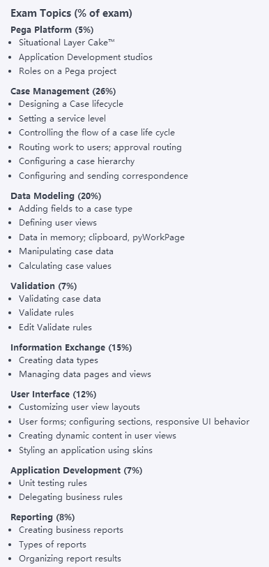Select the Data Modeling (20%) heading
Viewport: 269px width, 567px height.
pyautogui.click(x=56, y=196)
